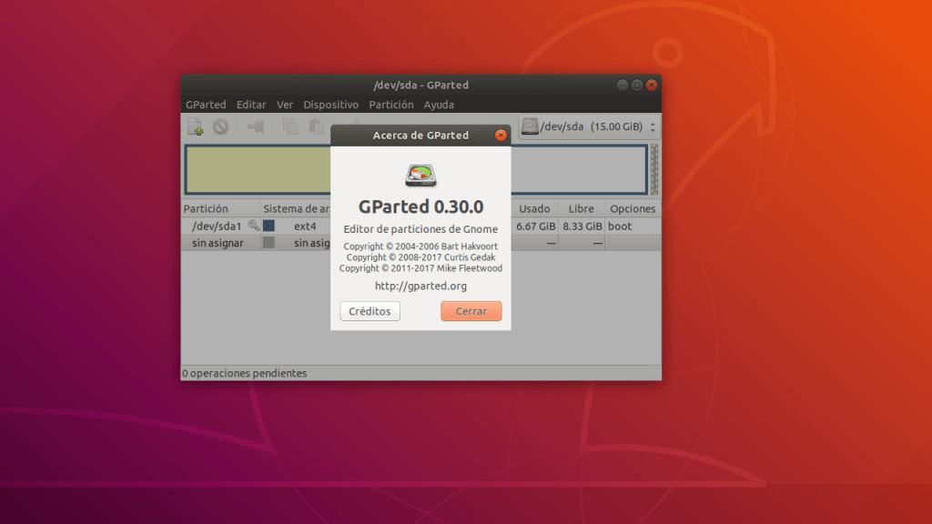Follow the http://gparted.org link
This screenshot has width=932, height=524.
(420, 285)
